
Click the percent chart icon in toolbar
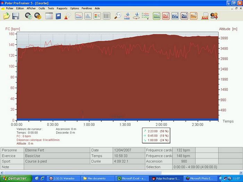click(97, 16)
